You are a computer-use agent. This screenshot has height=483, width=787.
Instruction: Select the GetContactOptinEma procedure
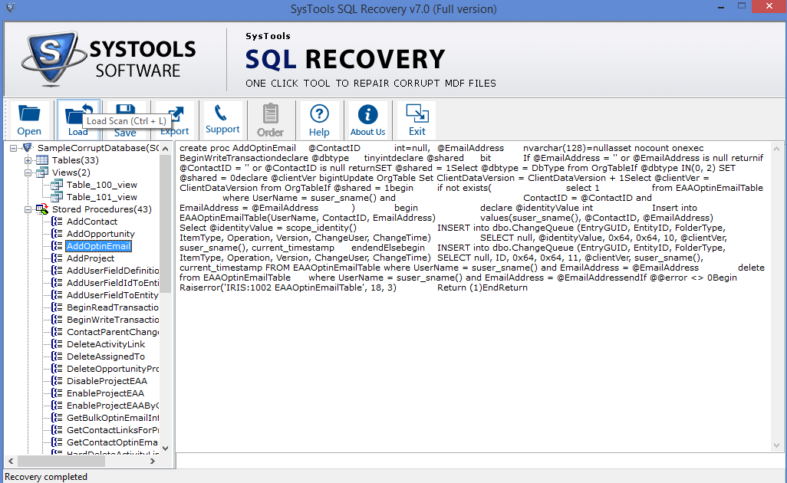pyautogui.click(x=113, y=442)
